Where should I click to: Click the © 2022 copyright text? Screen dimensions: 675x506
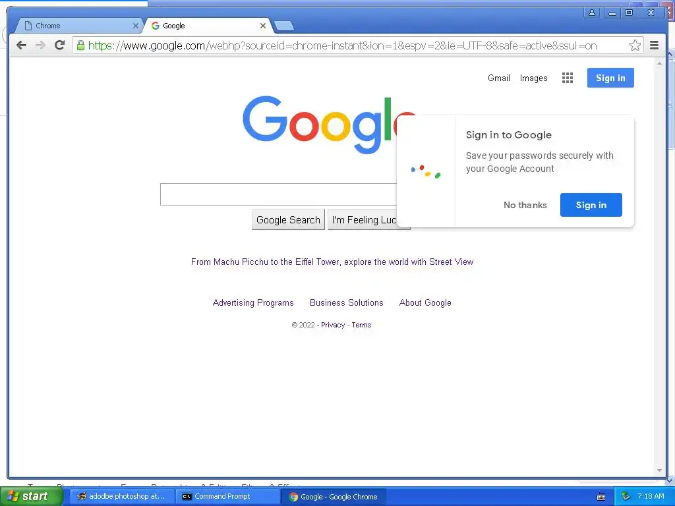pos(303,325)
